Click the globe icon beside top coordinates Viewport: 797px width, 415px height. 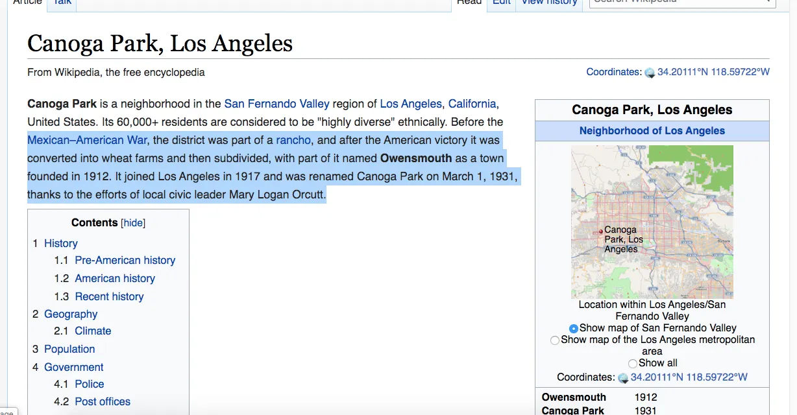(x=650, y=73)
